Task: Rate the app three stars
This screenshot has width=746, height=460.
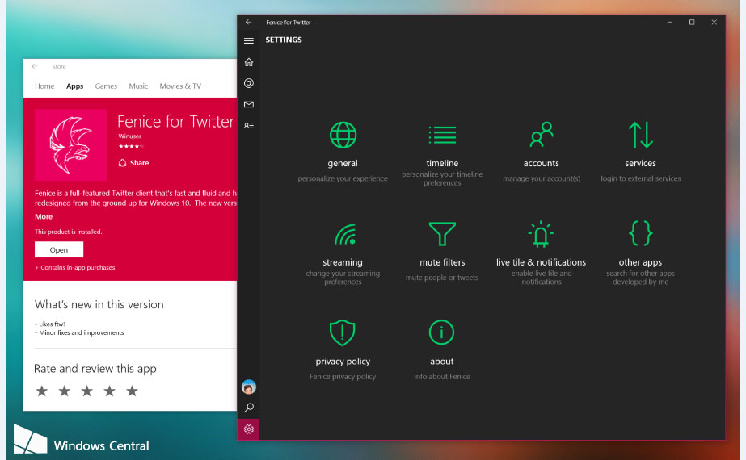Action: (x=87, y=391)
